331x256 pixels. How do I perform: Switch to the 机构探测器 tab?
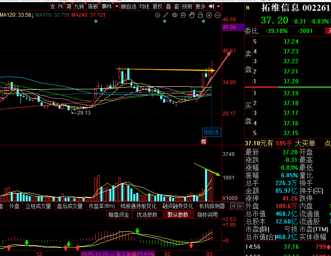212,206
